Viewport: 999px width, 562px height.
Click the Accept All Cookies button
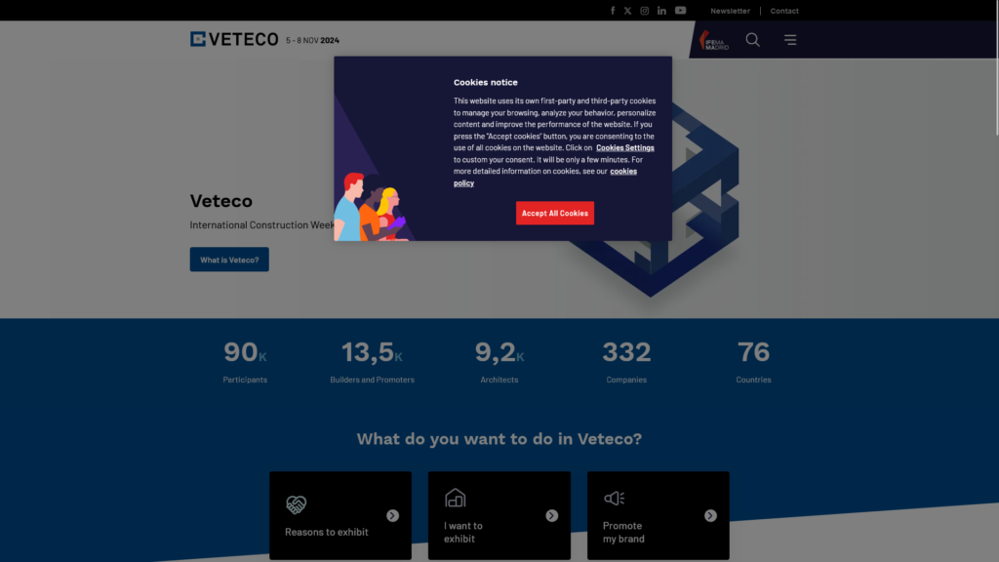coord(555,213)
